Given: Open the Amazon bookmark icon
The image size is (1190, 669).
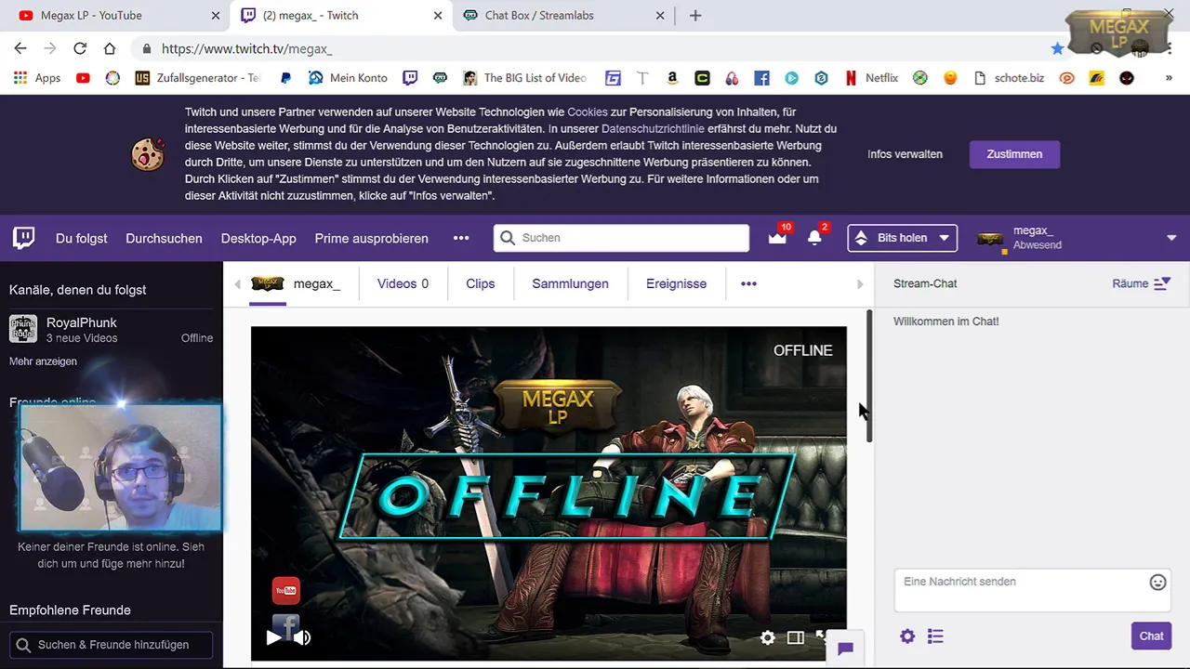Looking at the screenshot, I should [x=672, y=78].
